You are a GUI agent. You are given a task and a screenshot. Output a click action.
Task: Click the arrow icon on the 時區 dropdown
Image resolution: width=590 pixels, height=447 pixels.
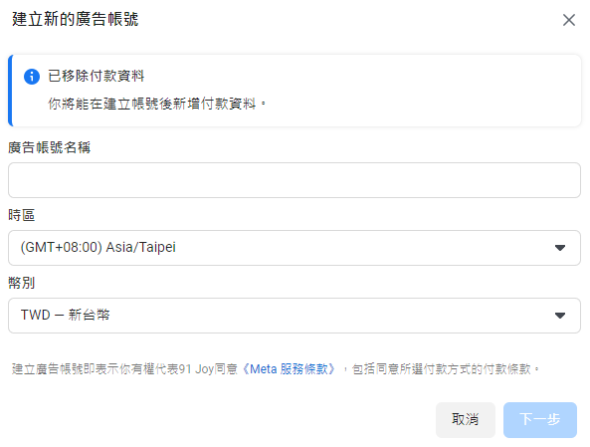pos(560,248)
